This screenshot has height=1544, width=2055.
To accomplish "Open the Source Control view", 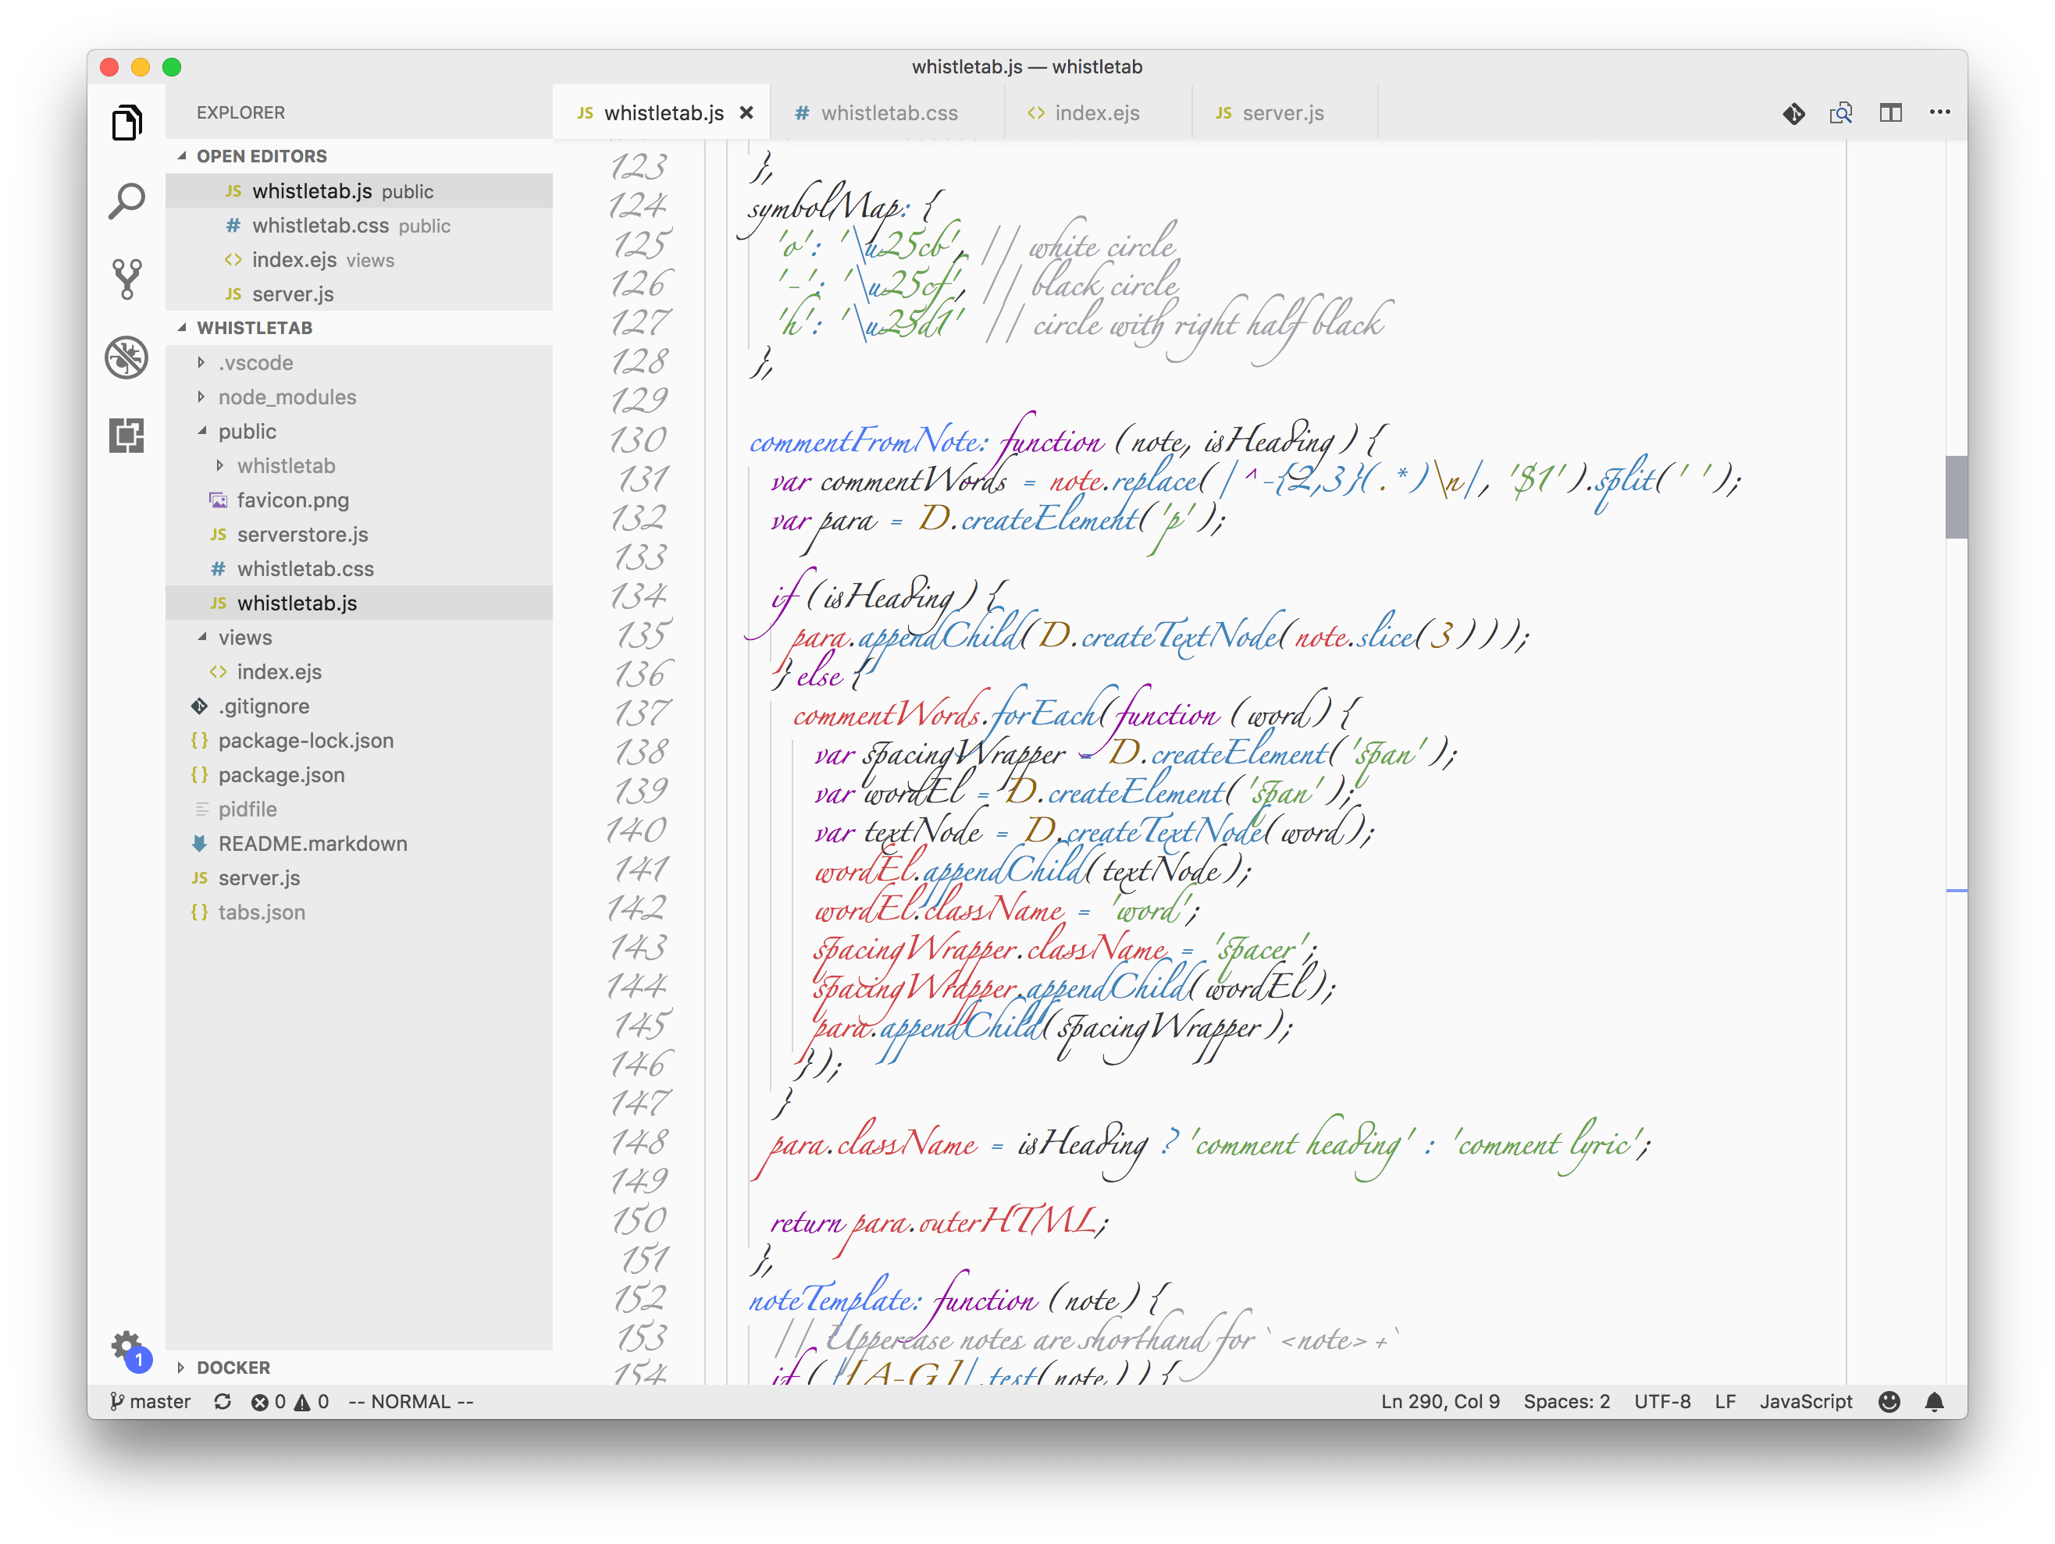I will [127, 277].
